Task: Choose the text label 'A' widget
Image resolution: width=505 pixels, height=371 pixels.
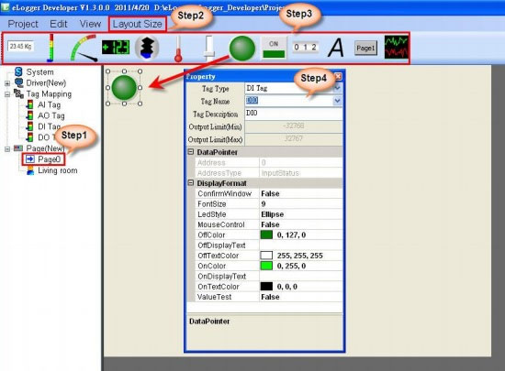Action: pos(336,49)
